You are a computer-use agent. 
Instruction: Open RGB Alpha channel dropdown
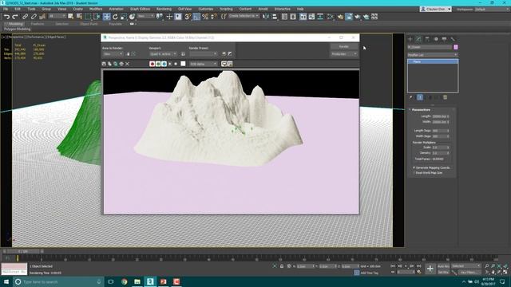(204, 64)
